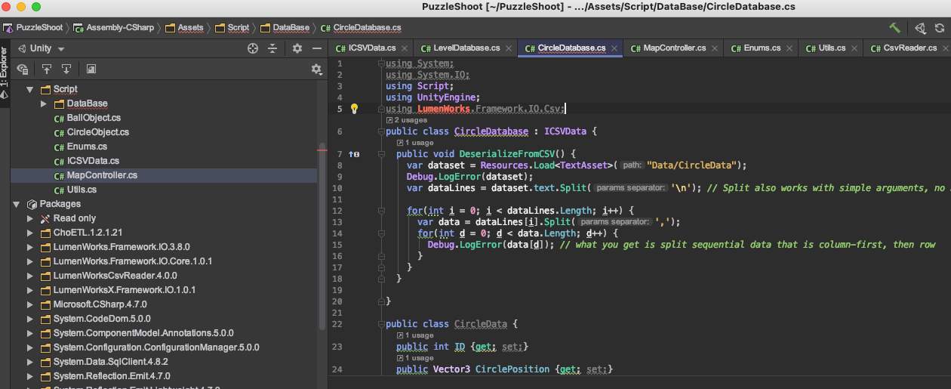Screen dimensions: 951x389
Task: Expand LumenWorks.Framework.IO.3.8.0 package
Action: 30,247
